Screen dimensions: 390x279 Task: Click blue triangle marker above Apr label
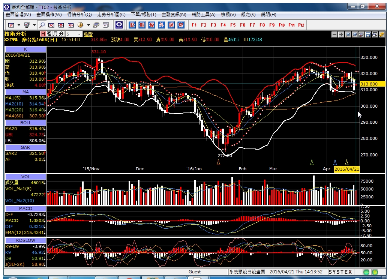335,162
